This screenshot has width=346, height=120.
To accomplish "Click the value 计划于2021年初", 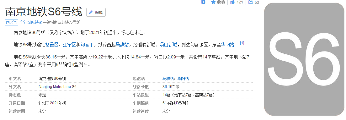I will coord(52,103).
